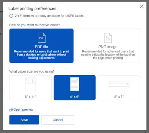Click the USPS labels 2"x7" notice text

click(49, 16)
